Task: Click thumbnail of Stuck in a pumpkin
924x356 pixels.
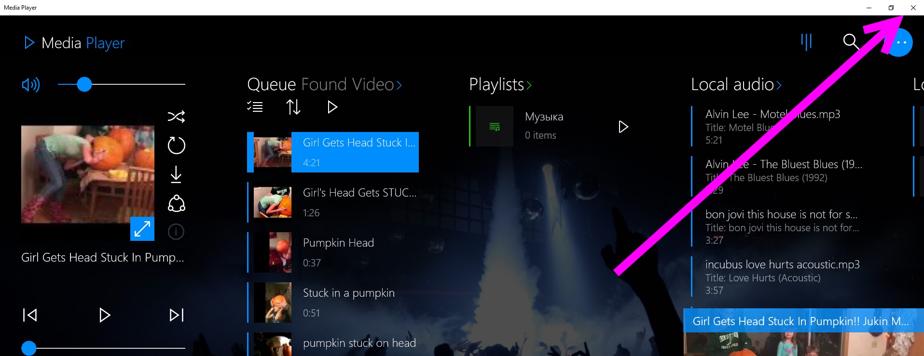Action: [x=273, y=303]
